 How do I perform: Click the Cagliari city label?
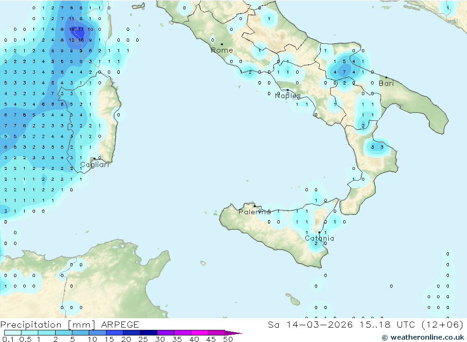point(95,165)
